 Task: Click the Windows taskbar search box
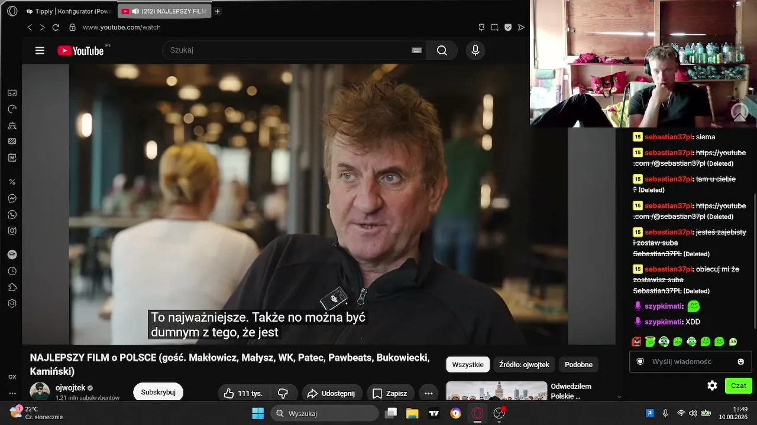(325, 413)
